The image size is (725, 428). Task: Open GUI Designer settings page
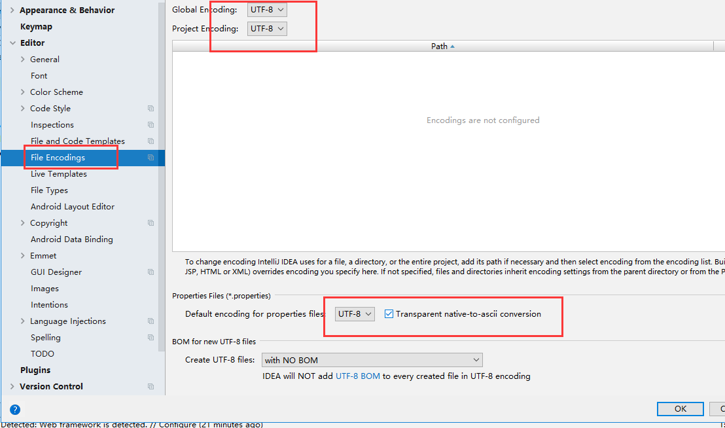pyautogui.click(x=56, y=272)
